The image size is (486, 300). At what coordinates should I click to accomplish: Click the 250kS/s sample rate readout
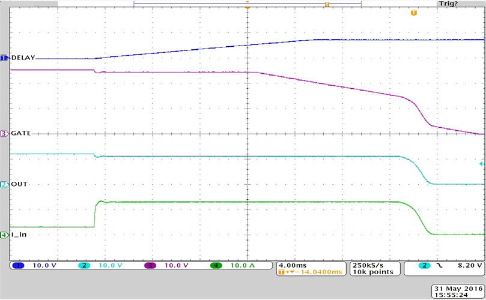coord(368,265)
